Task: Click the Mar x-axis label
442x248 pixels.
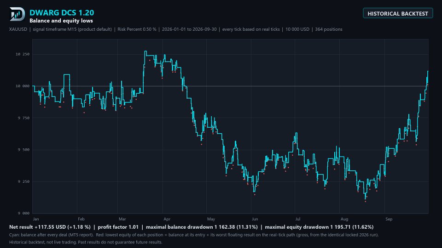Action: [122, 219]
